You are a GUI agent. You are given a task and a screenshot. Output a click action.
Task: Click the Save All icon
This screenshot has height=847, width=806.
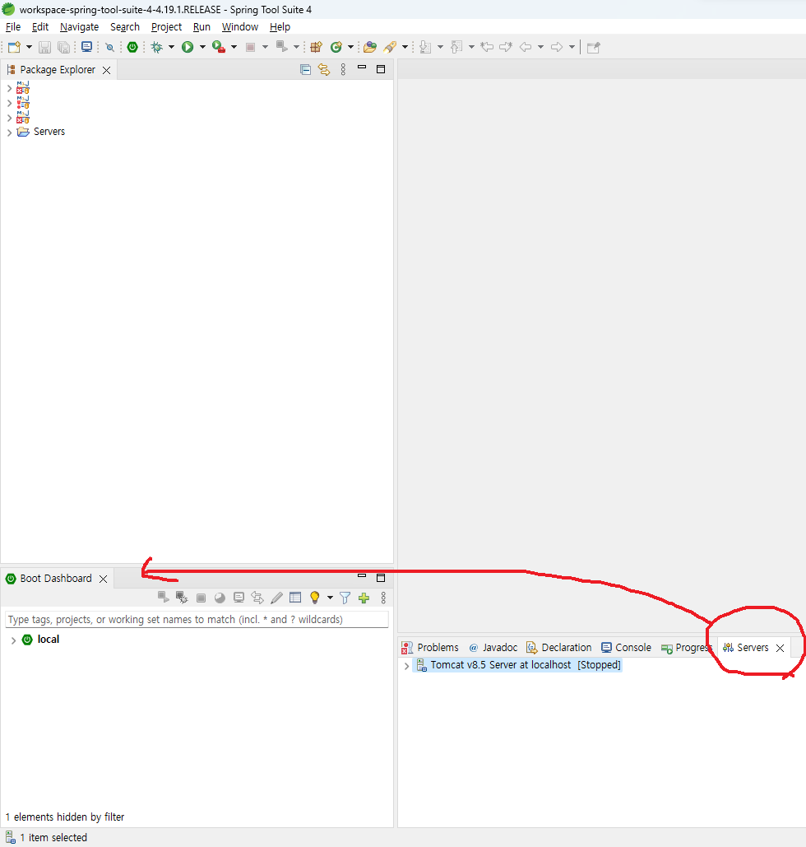pyautogui.click(x=63, y=47)
